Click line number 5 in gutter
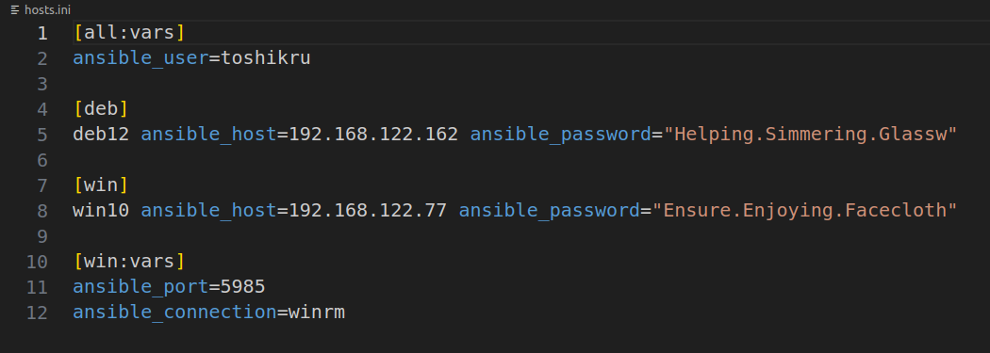990x353 pixels. 42,135
